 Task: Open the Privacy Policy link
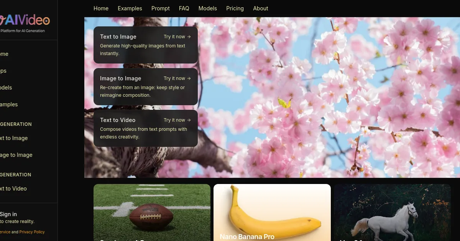(x=32, y=232)
